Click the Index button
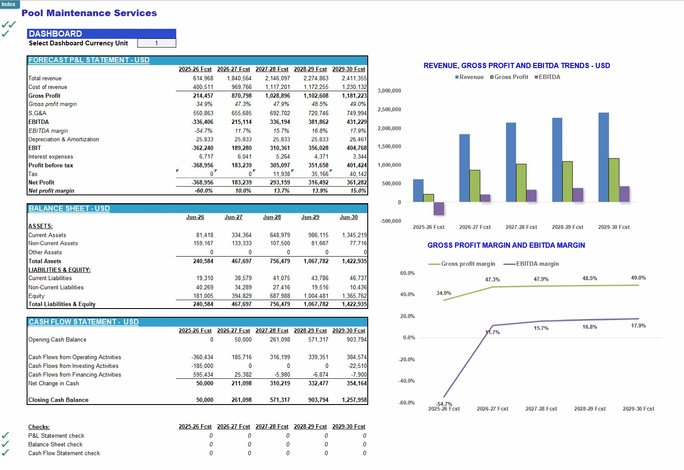This screenshot has width=684, height=470. (x=10, y=4)
